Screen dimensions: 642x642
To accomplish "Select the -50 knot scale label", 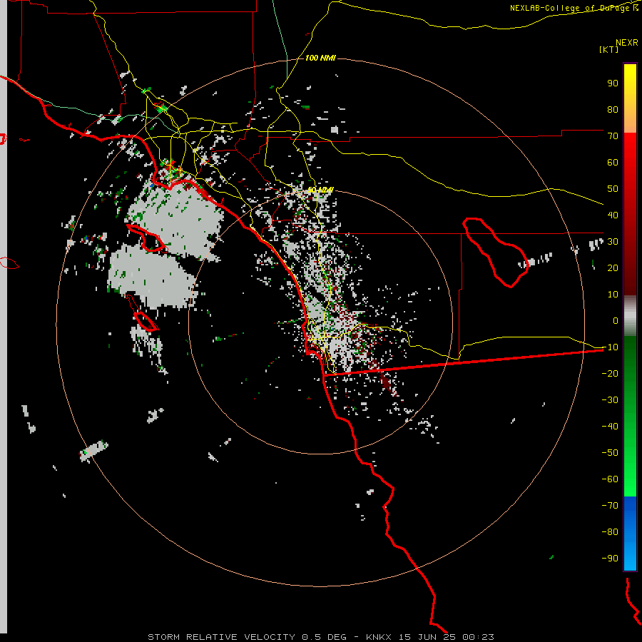I will tap(610, 452).
